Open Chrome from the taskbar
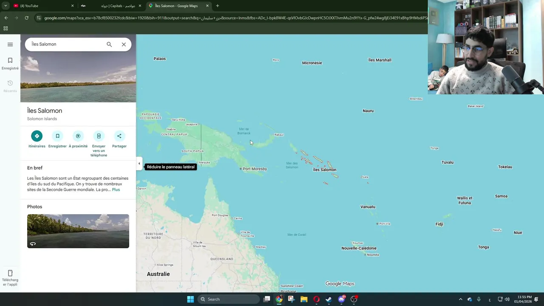 pos(279,299)
